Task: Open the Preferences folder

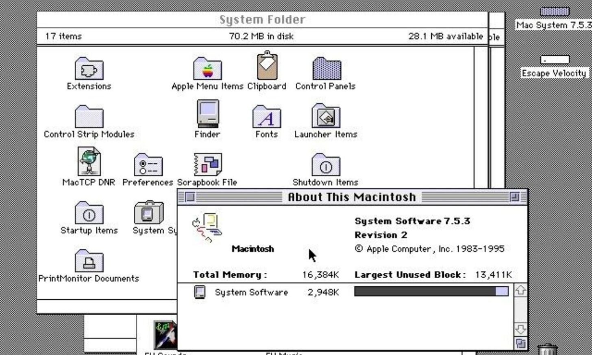Action: (x=148, y=165)
